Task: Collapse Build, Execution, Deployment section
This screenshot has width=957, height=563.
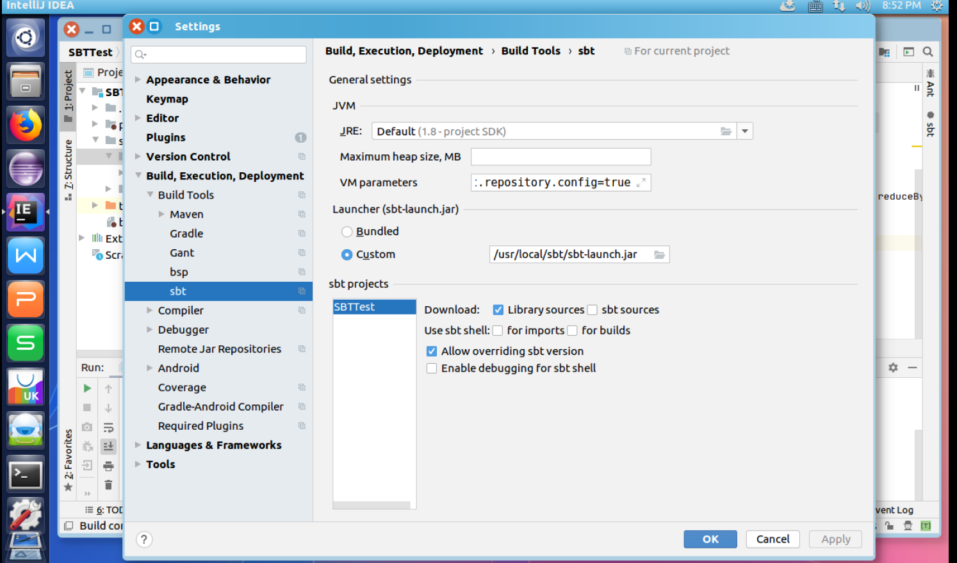Action: 138,175
